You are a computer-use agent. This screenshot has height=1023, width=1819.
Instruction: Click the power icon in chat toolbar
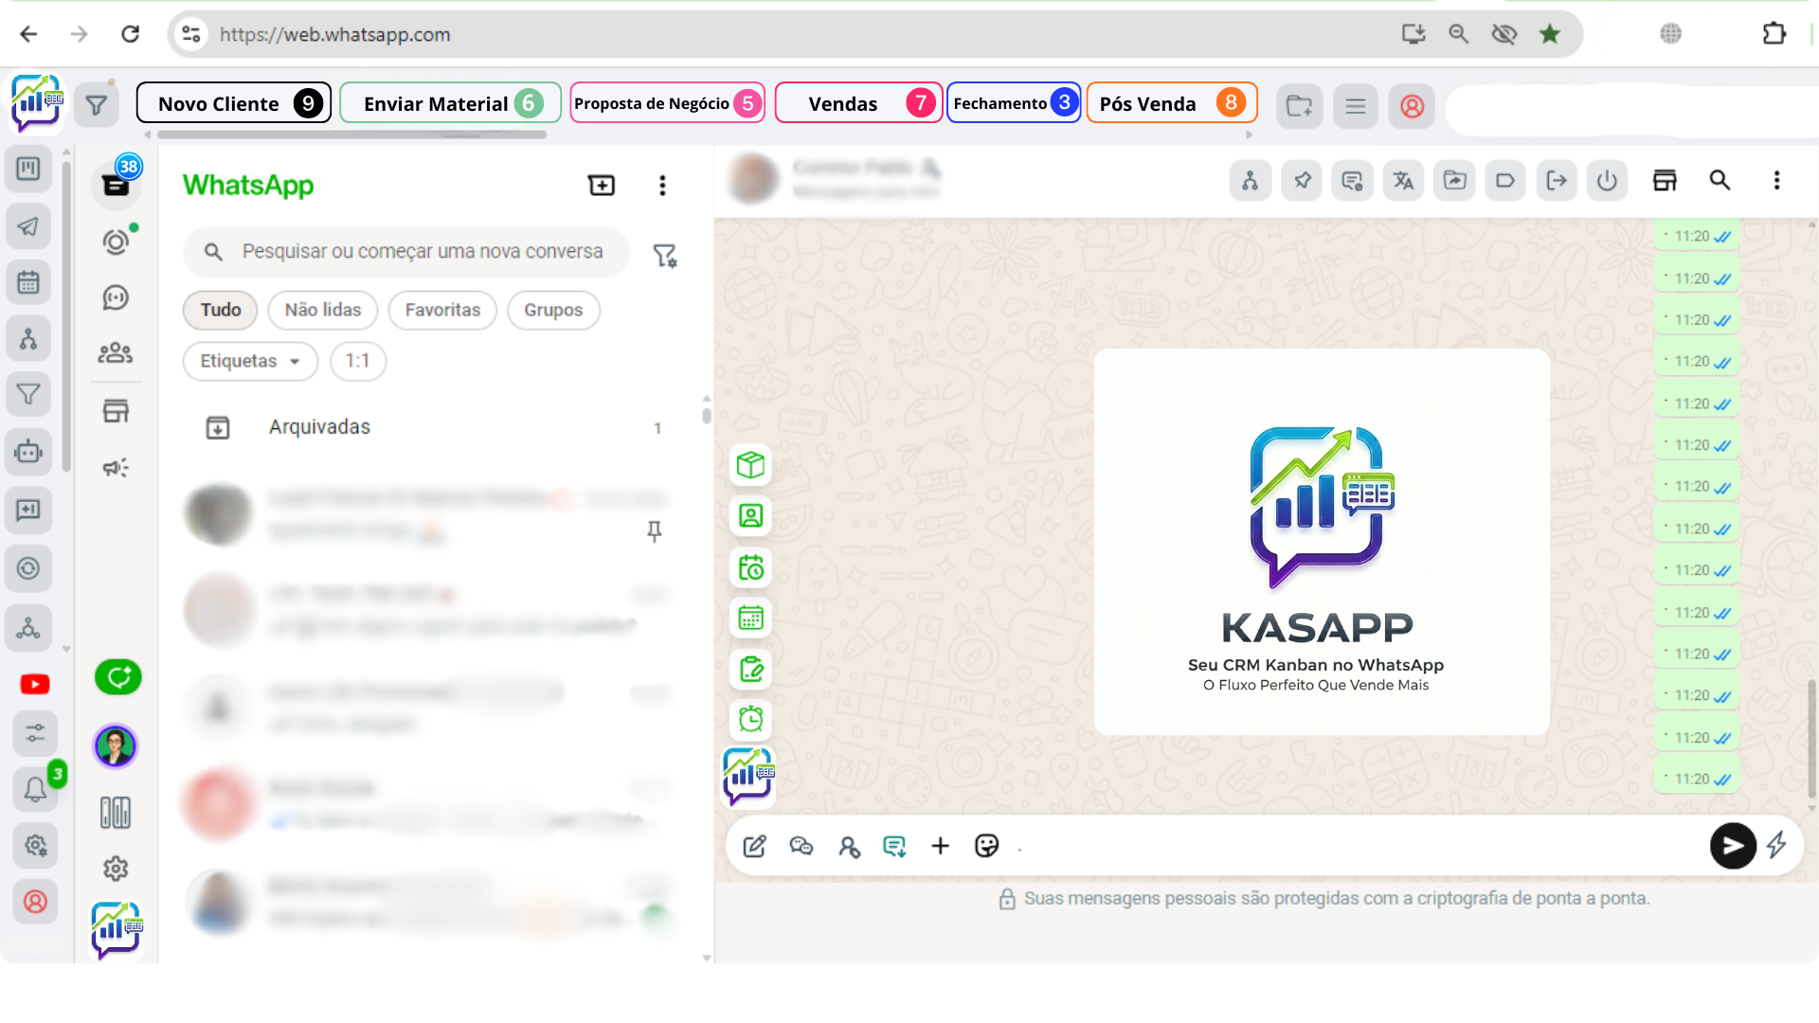[x=1607, y=181]
